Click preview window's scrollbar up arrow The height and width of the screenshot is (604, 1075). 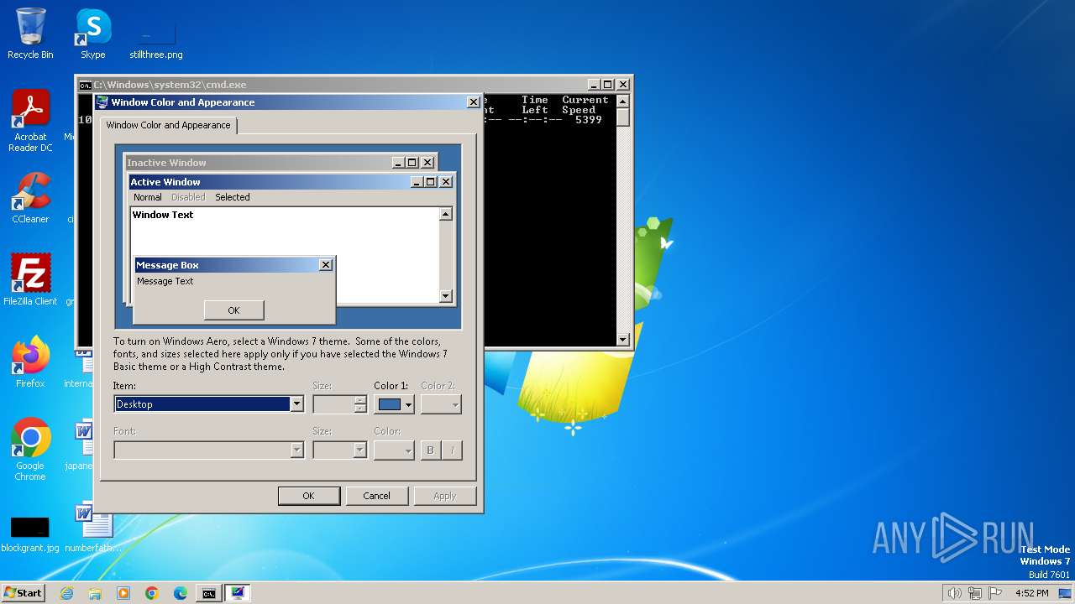[446, 214]
